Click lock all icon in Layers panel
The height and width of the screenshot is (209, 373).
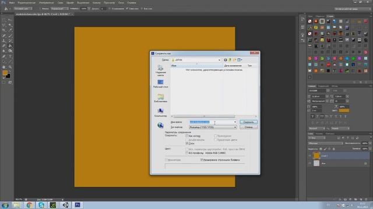click(x=333, y=149)
